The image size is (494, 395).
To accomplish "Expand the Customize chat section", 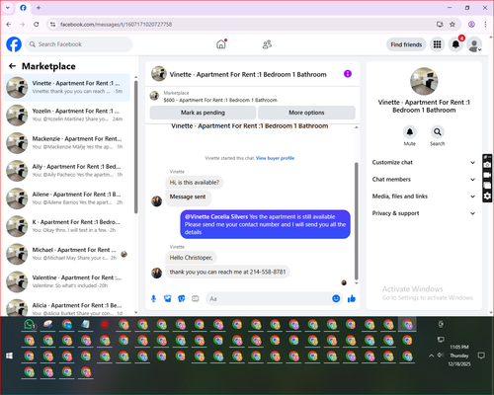I will pos(424,162).
